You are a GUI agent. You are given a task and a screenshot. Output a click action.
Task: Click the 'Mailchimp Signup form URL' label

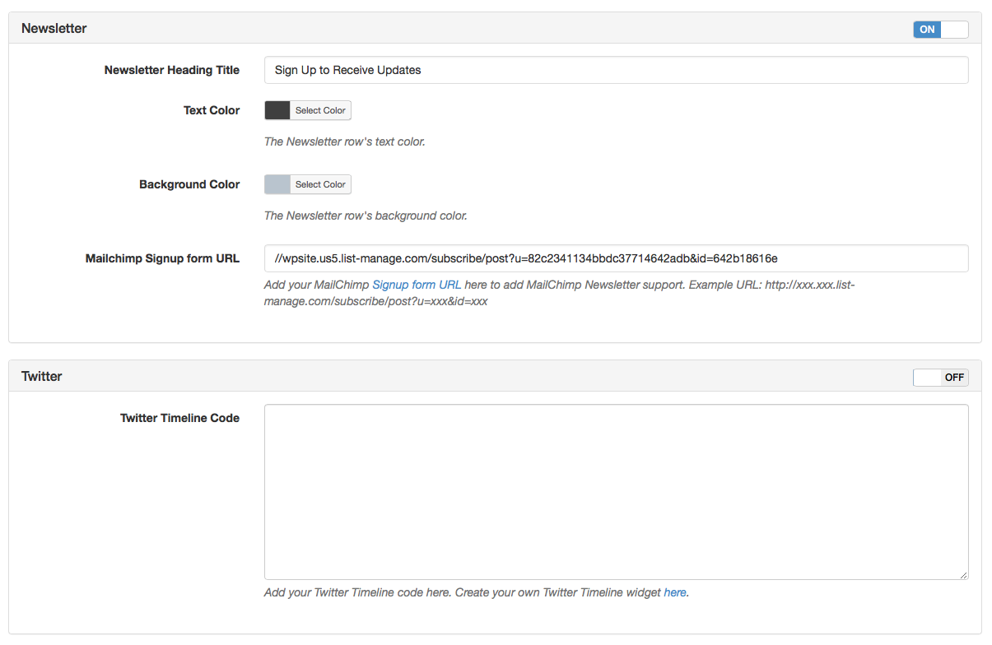pos(162,258)
